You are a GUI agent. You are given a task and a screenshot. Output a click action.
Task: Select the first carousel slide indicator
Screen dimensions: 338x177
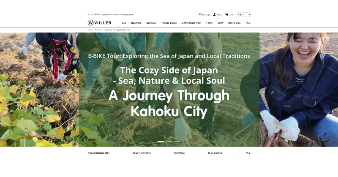tap(161, 142)
